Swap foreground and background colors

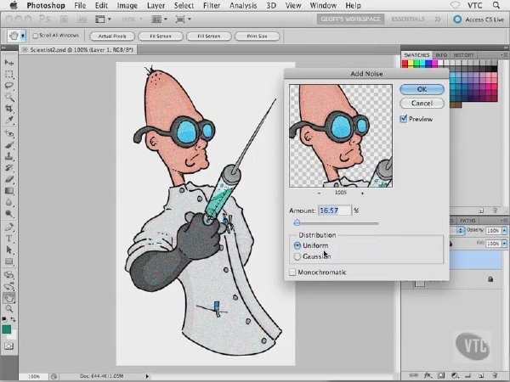13,319
